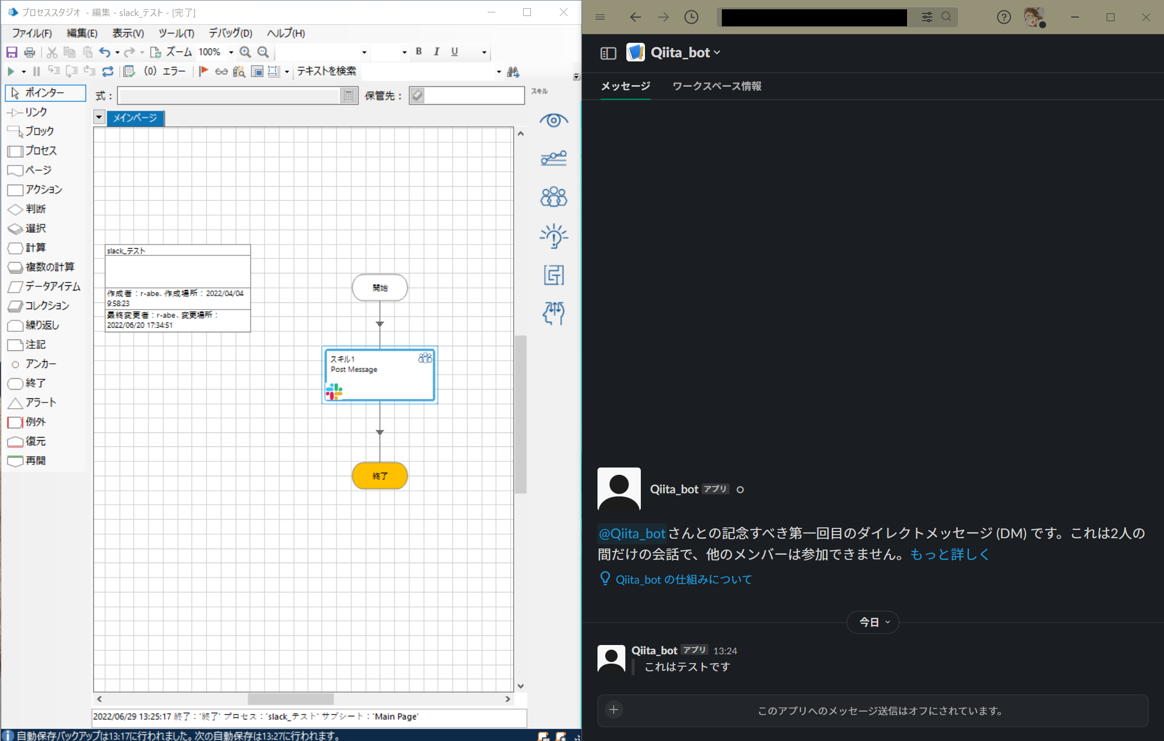Click the もっと詳しく link in Slack
The width and height of the screenshot is (1164, 741).
coord(949,554)
